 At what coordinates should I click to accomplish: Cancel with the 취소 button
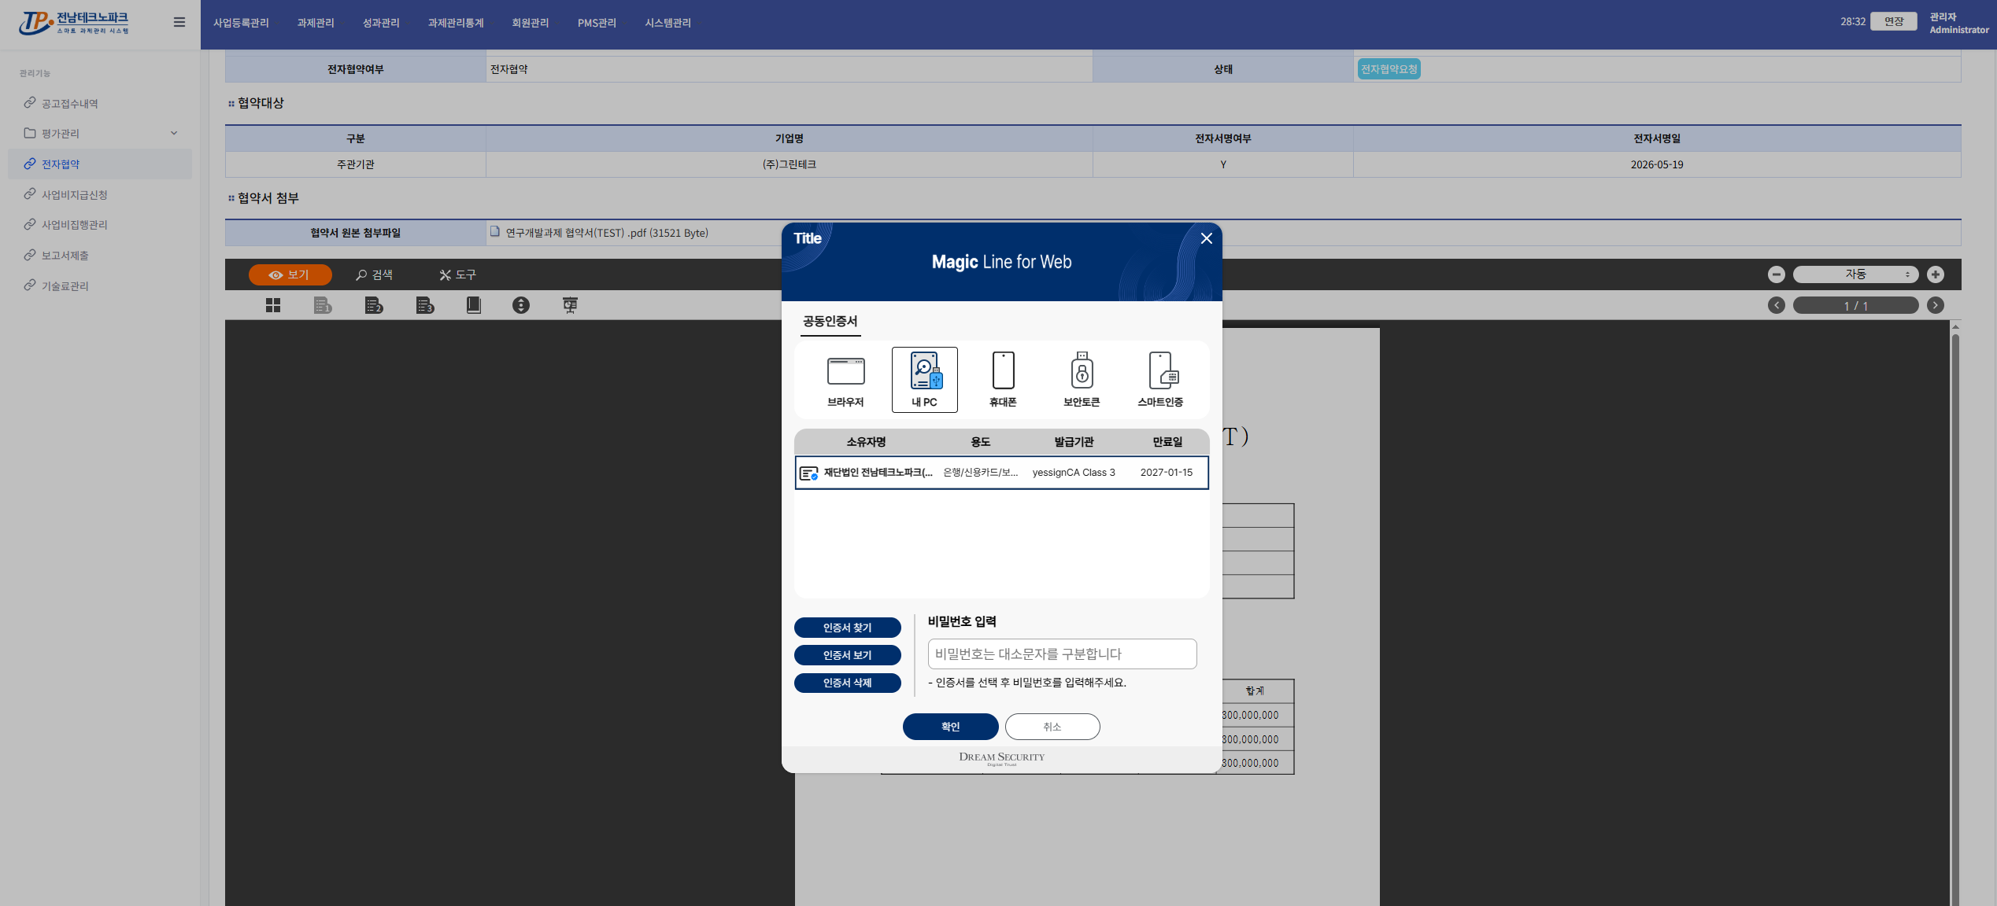[x=1052, y=727]
